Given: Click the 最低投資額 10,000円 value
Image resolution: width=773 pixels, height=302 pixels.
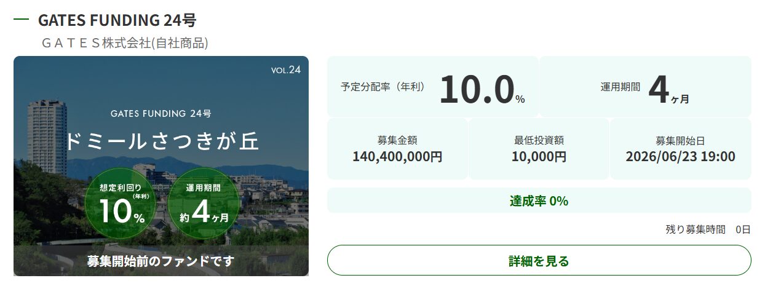Looking at the screenshot, I should pyautogui.click(x=539, y=157).
